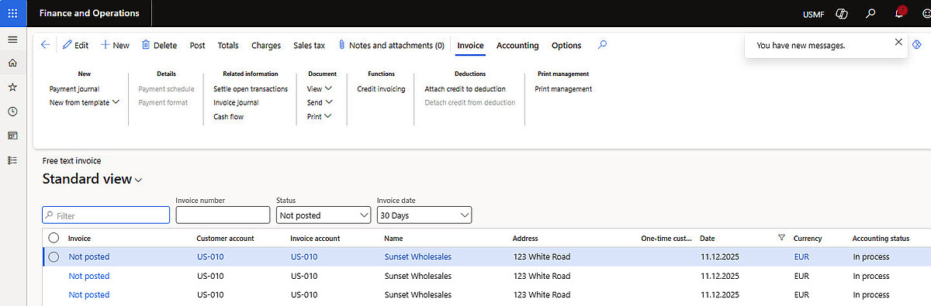Viewport: 931px width, 306px height.
Task: Sort by Customer account column header
Action: pos(225,238)
